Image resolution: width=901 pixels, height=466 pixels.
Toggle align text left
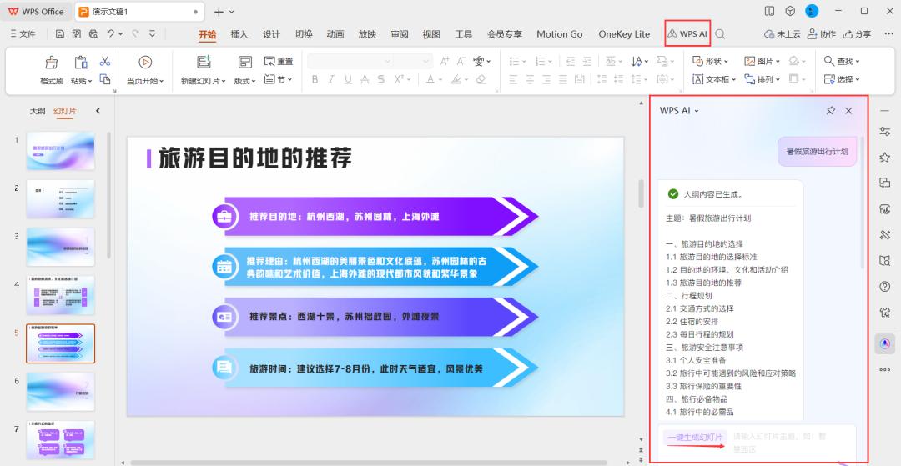[x=513, y=79]
